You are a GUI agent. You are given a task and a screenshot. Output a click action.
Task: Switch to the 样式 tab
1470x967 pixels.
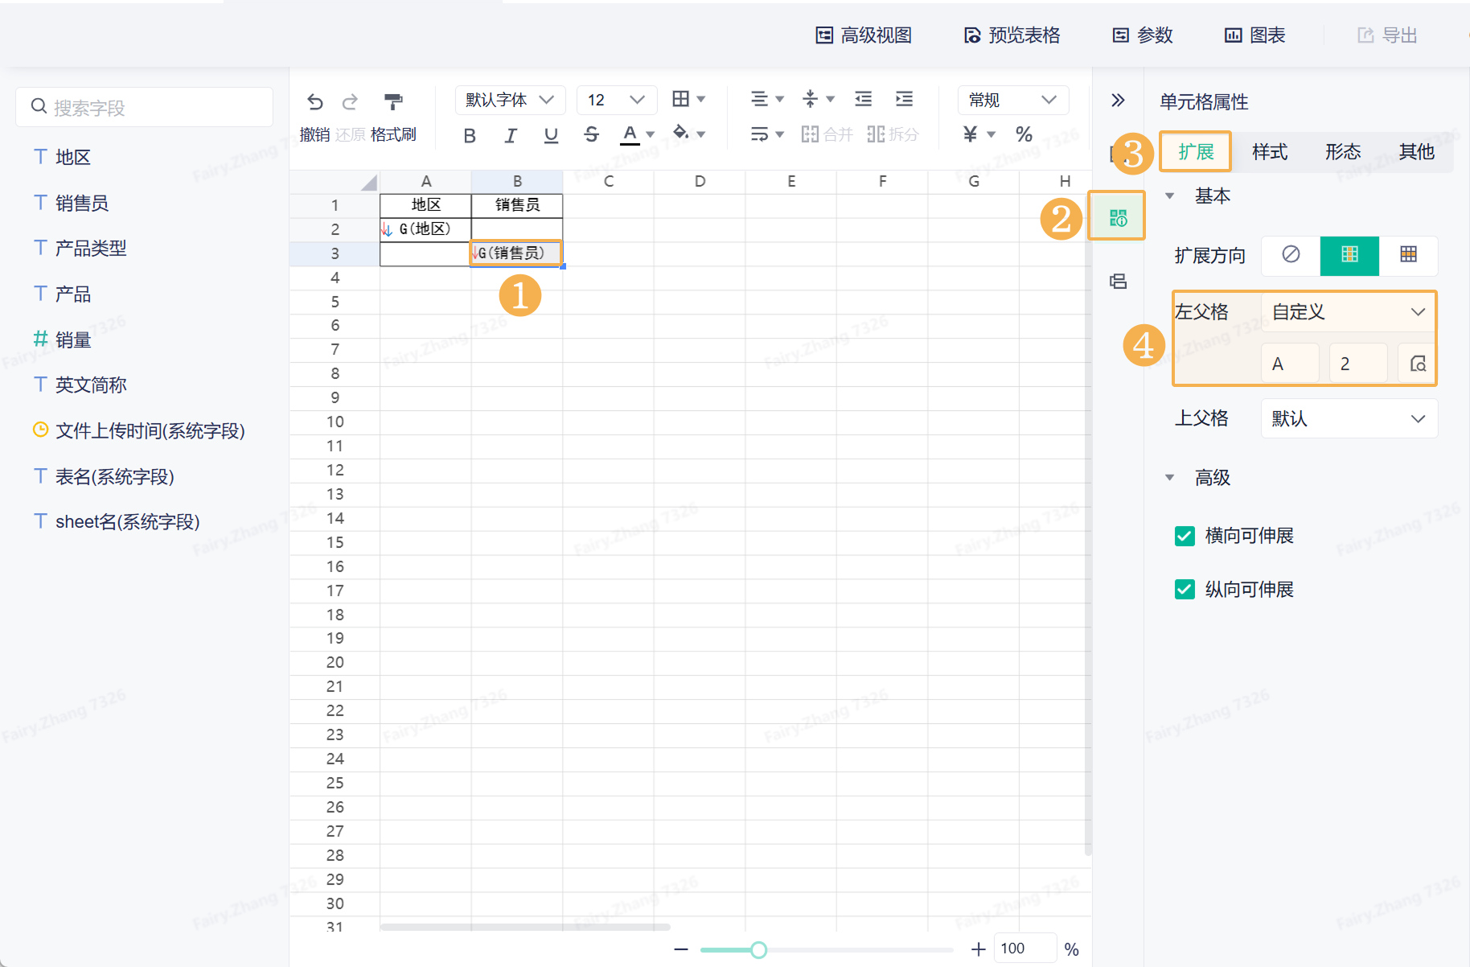(x=1270, y=151)
